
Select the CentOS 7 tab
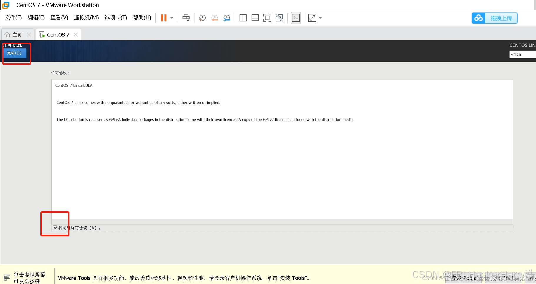tap(58, 35)
